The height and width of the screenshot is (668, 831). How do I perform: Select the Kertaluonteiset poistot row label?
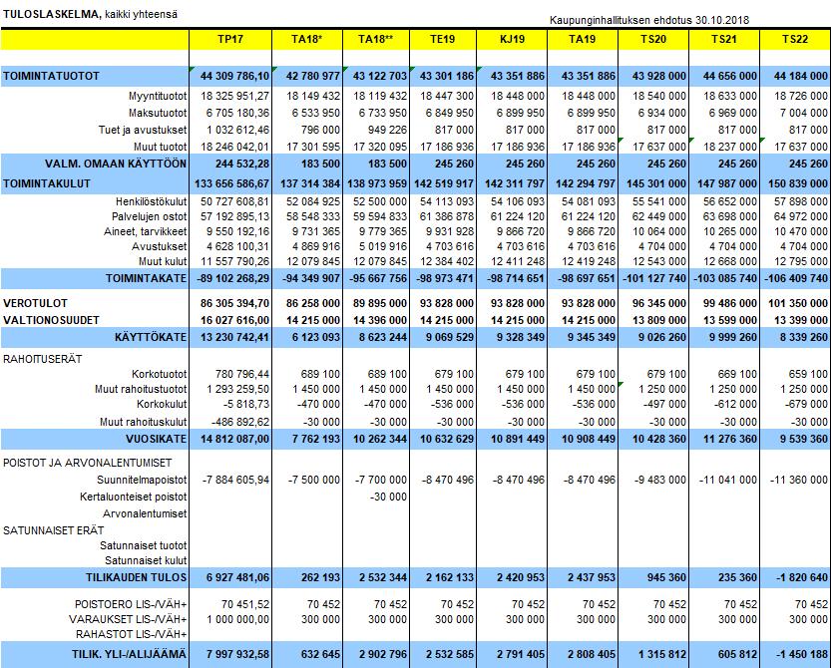(133, 497)
